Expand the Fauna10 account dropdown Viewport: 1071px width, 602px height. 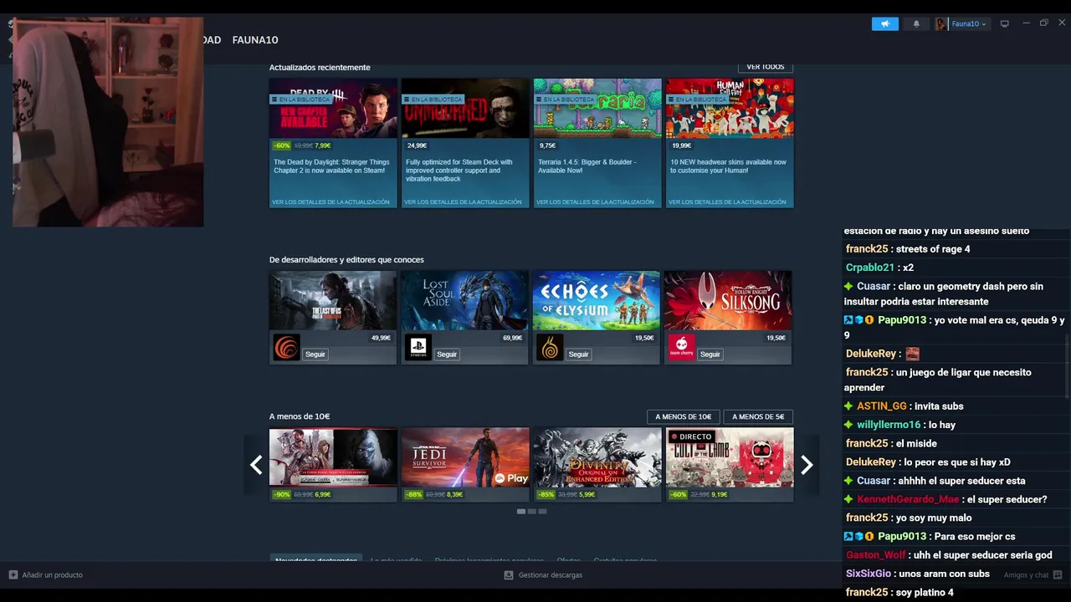tap(970, 24)
